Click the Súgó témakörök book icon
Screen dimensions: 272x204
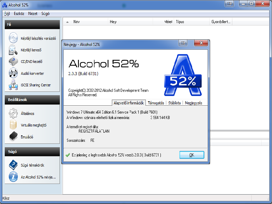(x=13, y=165)
